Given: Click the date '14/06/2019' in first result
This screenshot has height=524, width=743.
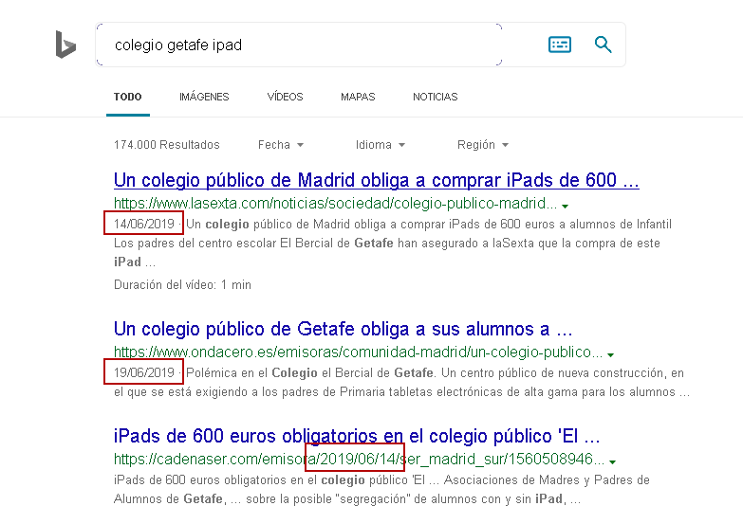Looking at the screenshot, I should click(144, 224).
